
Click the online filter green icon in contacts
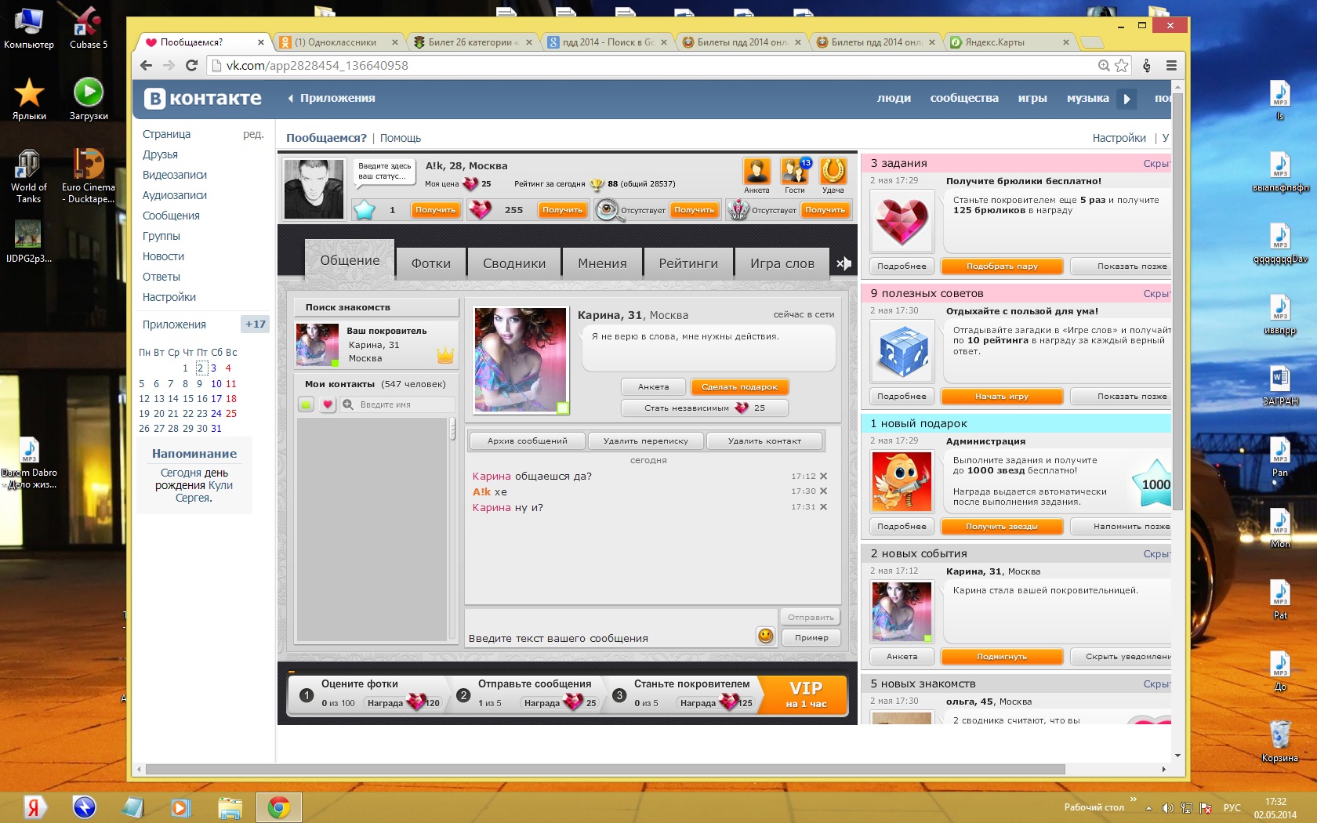coord(306,404)
